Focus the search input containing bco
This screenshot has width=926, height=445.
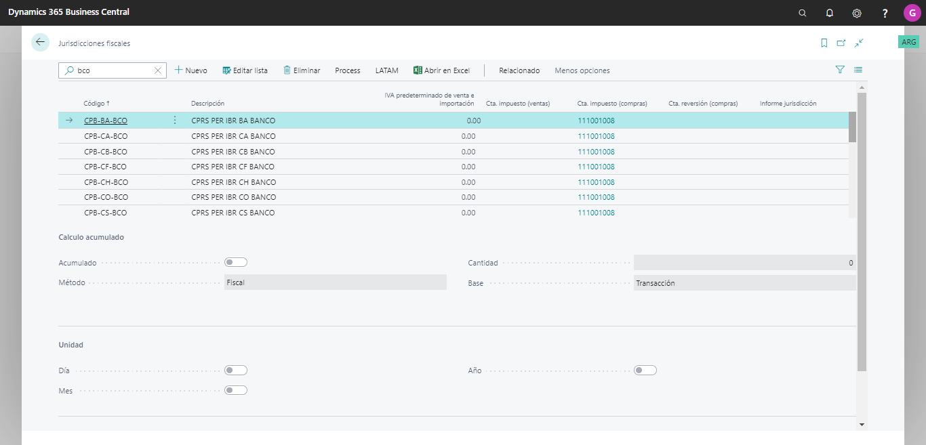click(112, 70)
